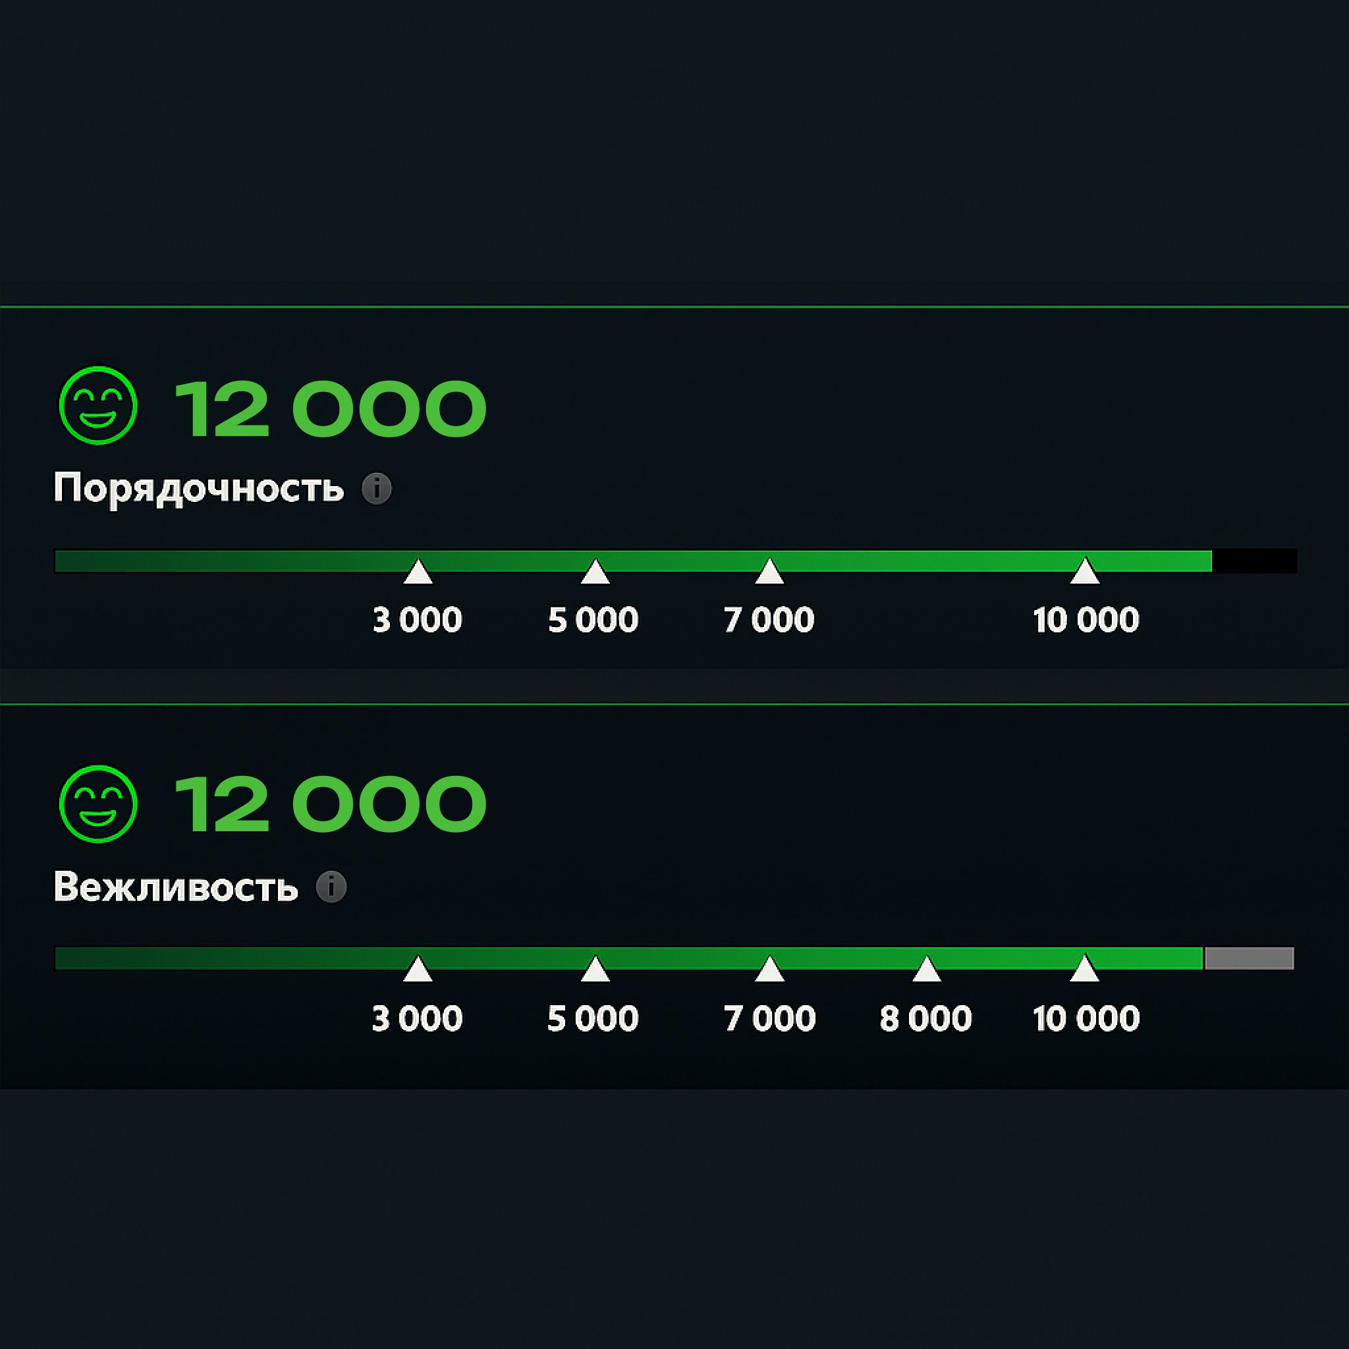The height and width of the screenshot is (1349, 1349).
Task: Click the gray unfilled end of Вежливость bar
Action: [1249, 958]
